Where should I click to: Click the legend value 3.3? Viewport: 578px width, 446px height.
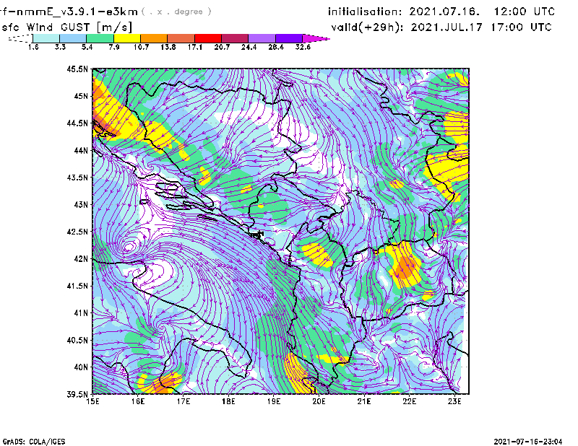(60, 47)
